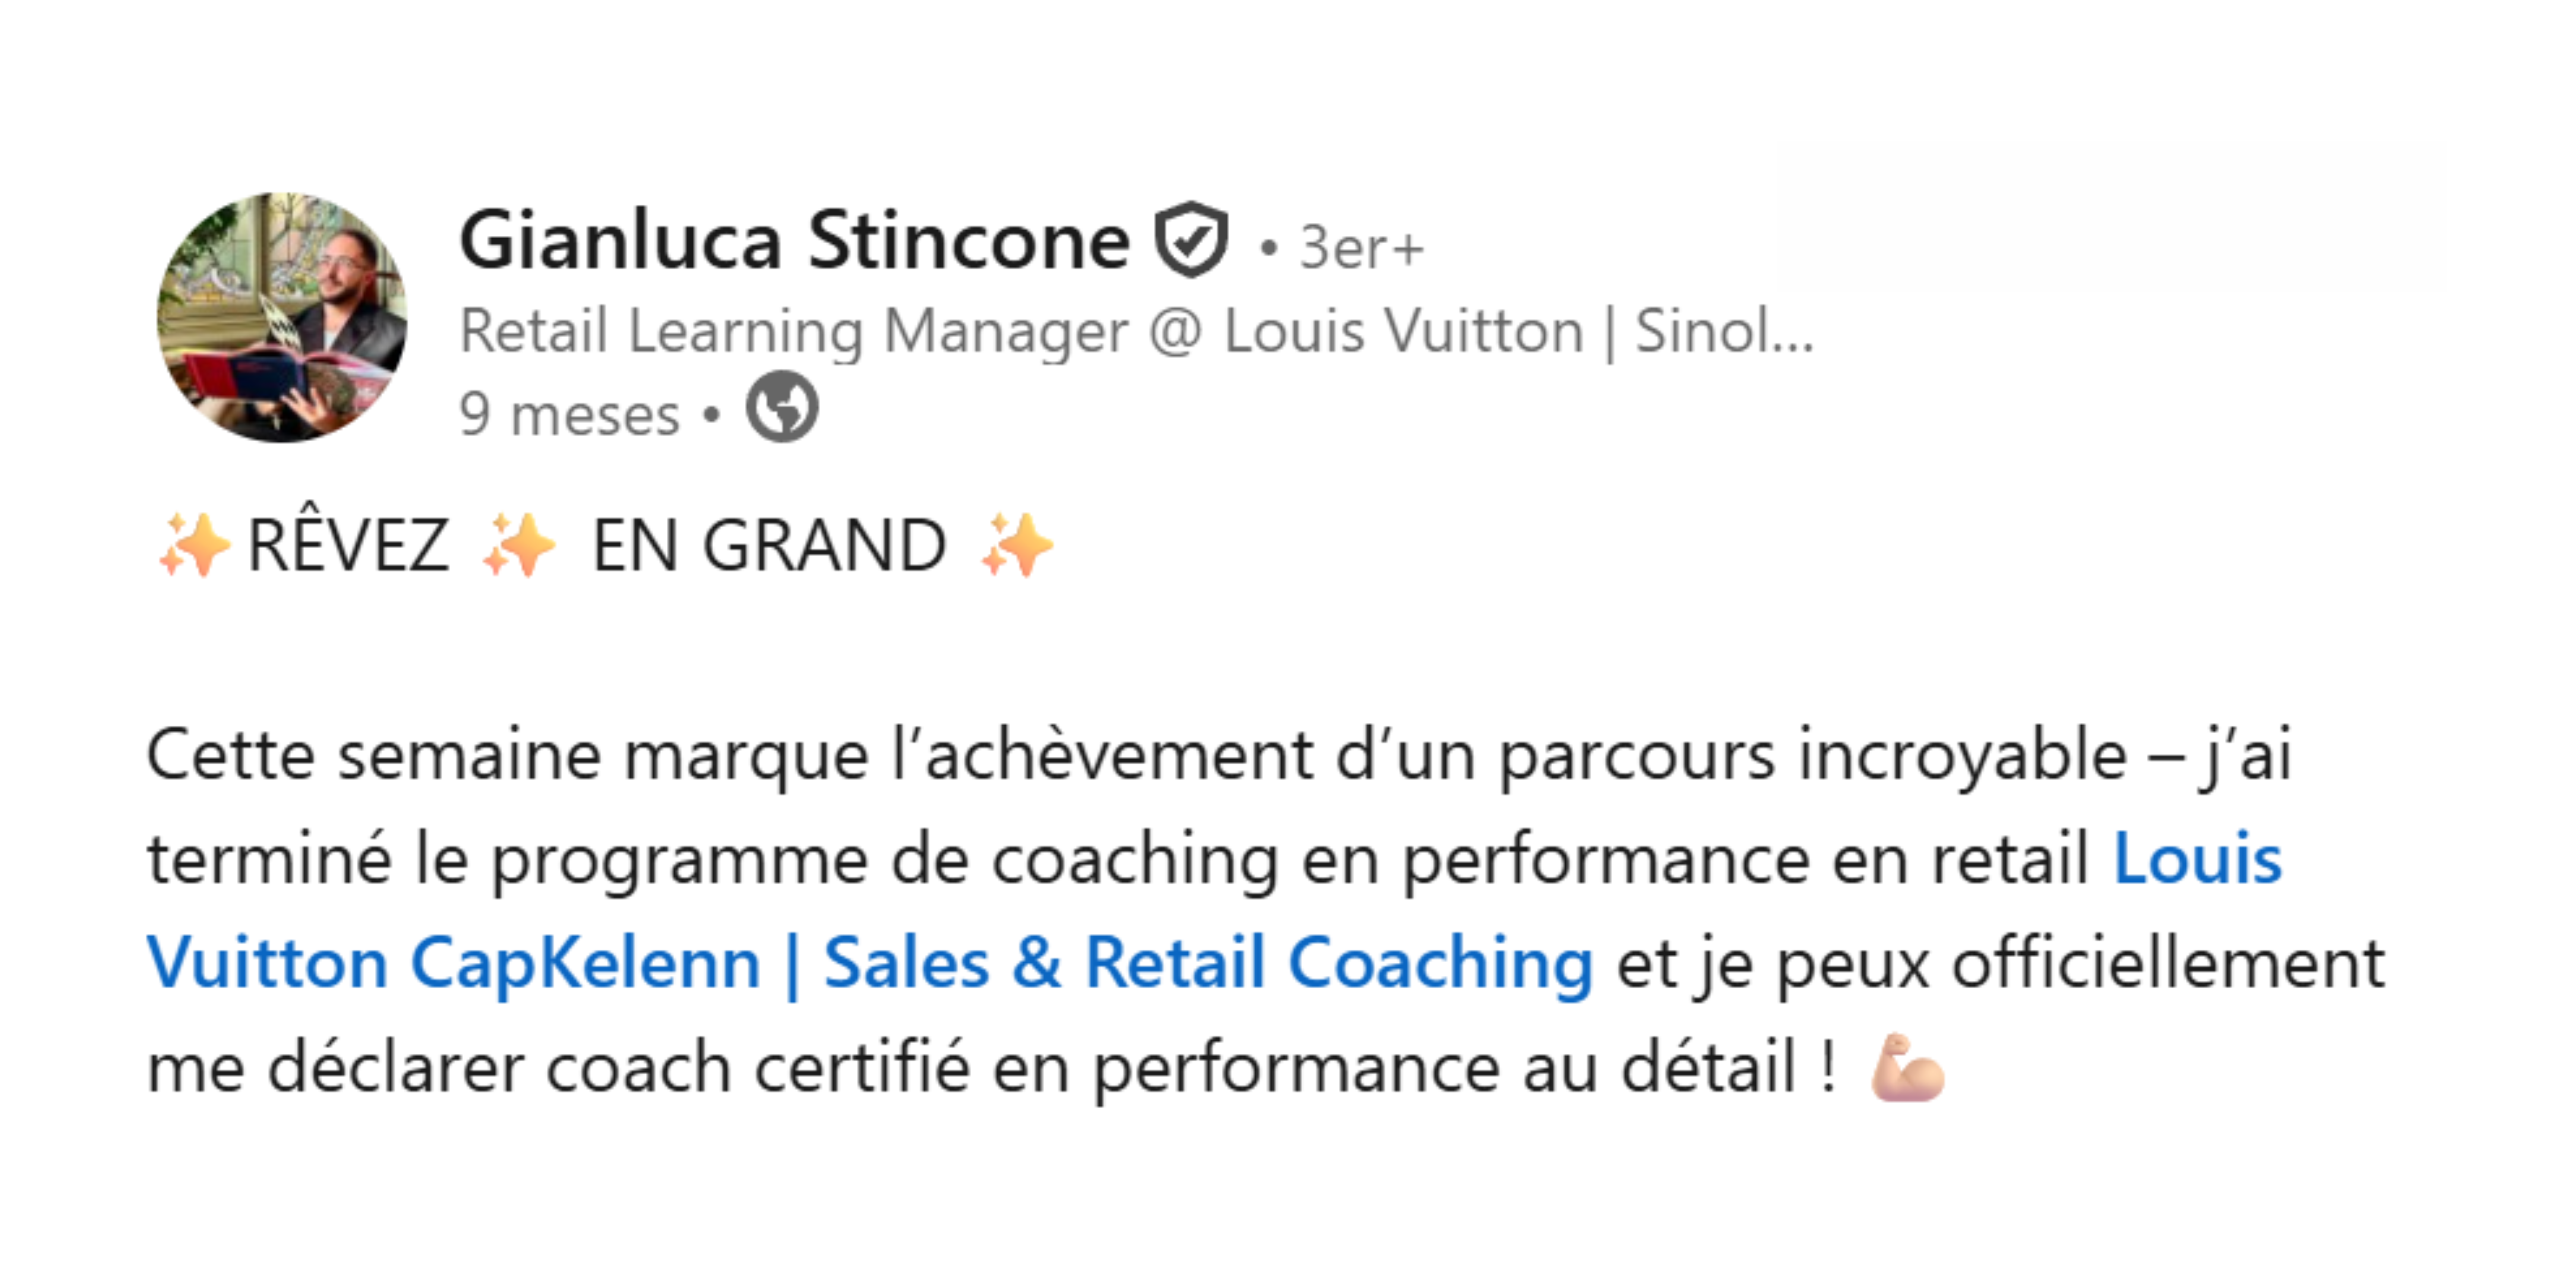Open the Gianluca Stincone name link
This screenshot has width=2576, height=1288.
point(794,241)
